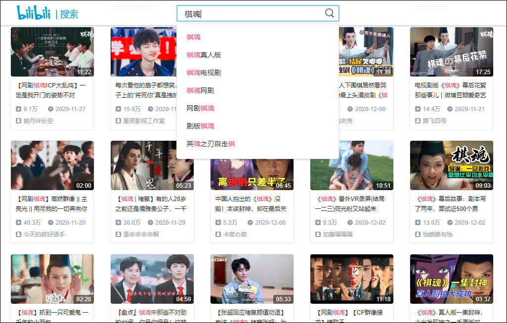This screenshot has height=323, width=507.
Task: Open the 搜索 link beside the logo
Action: click(x=69, y=14)
